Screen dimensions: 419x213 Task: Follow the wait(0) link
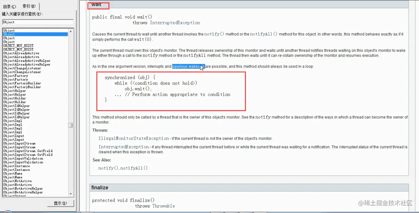(144, 39)
